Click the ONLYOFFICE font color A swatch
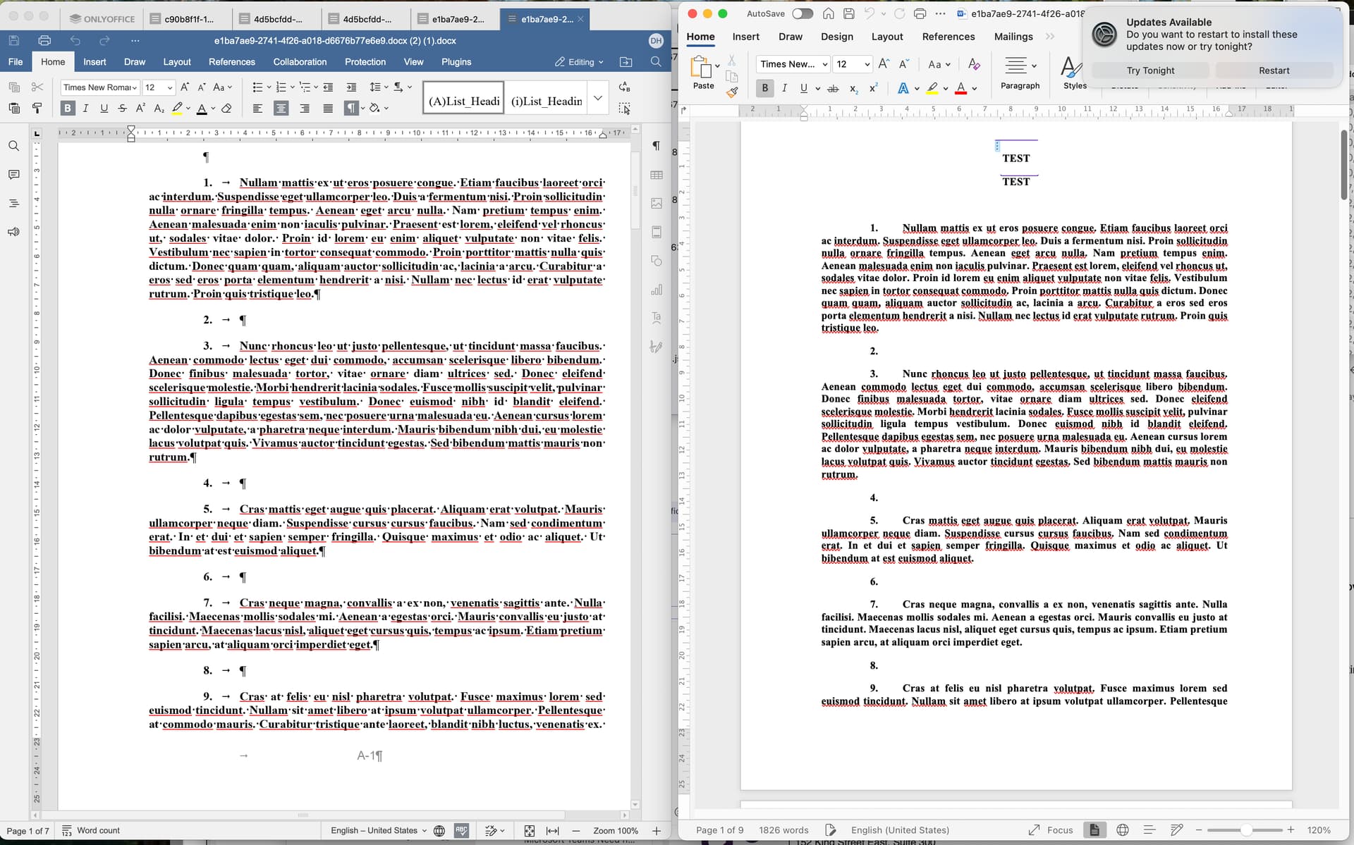 coord(202,109)
